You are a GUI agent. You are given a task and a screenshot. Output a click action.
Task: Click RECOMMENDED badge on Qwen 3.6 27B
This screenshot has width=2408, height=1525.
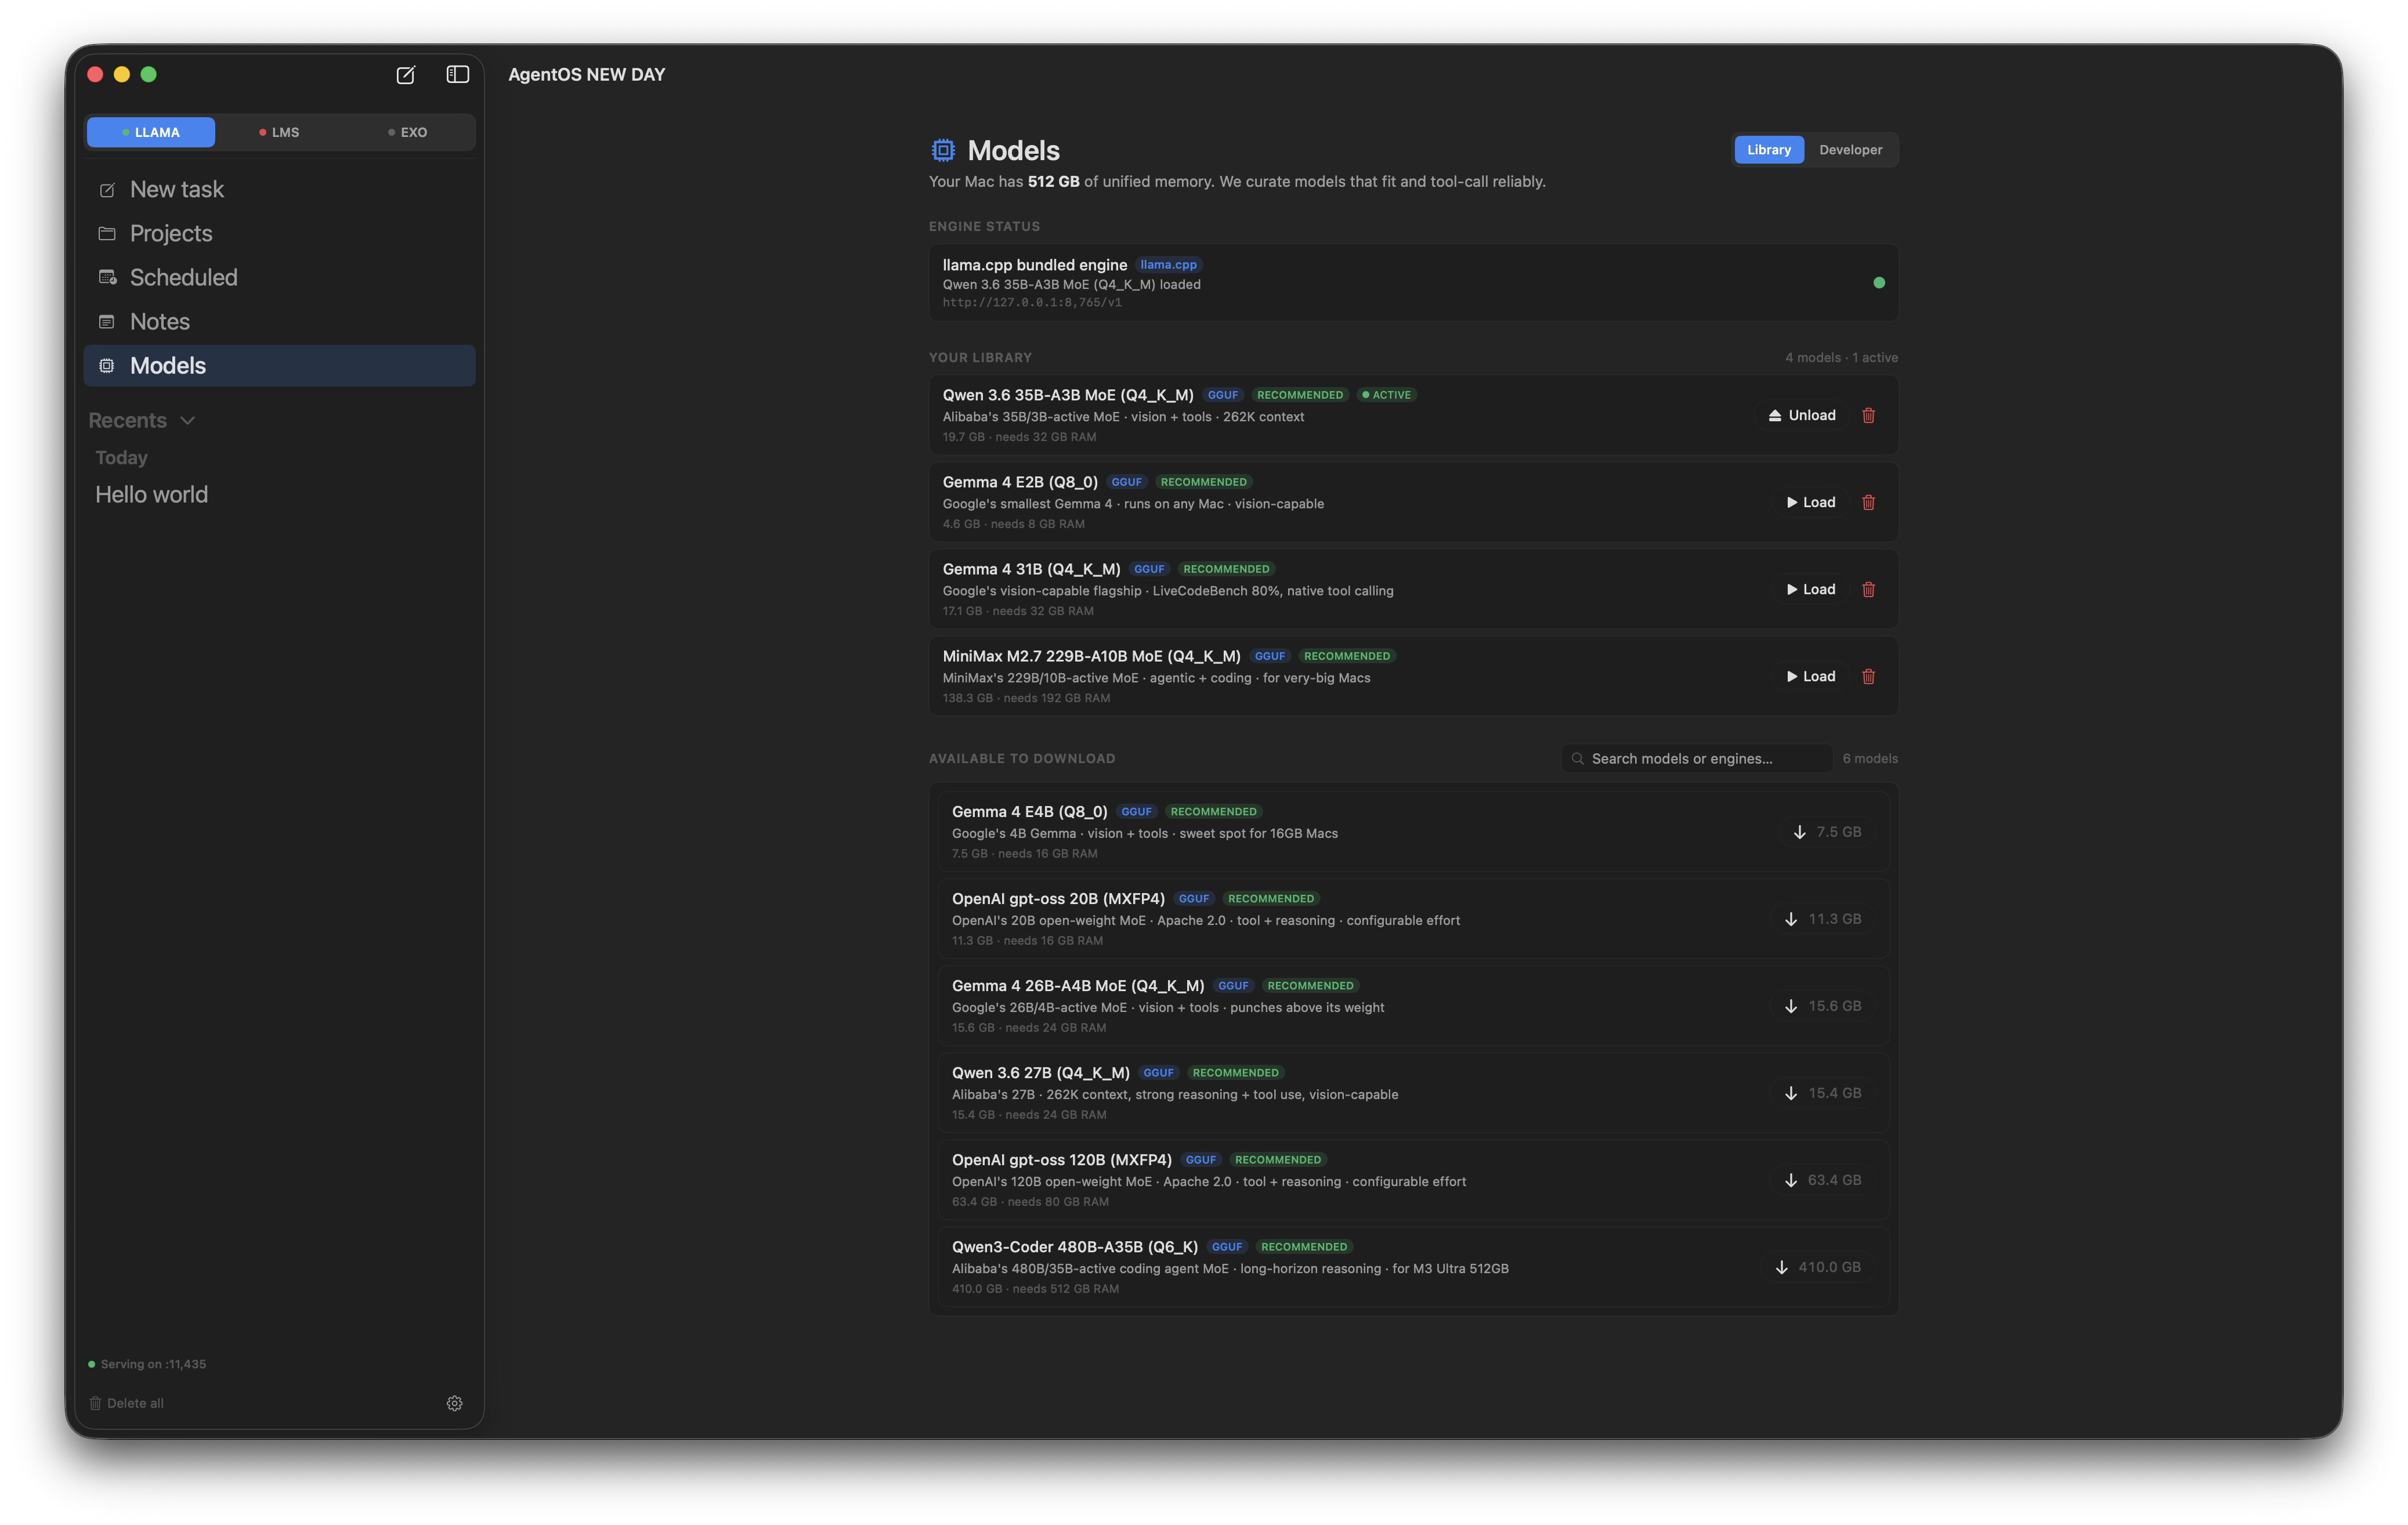1235,1073
